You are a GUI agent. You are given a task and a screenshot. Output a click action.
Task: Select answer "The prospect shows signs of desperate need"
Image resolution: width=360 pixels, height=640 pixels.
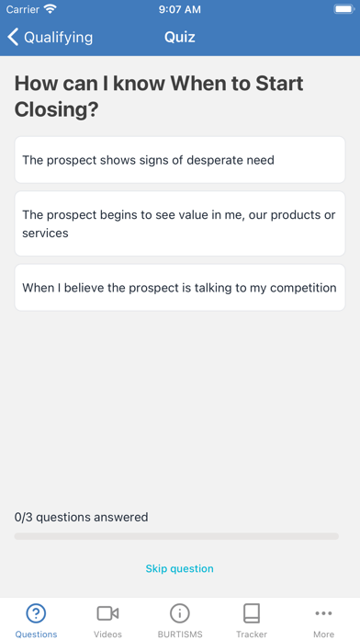point(180,160)
